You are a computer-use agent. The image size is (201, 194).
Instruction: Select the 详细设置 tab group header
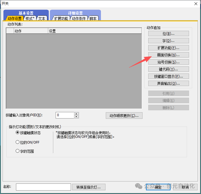(x=75, y=13)
